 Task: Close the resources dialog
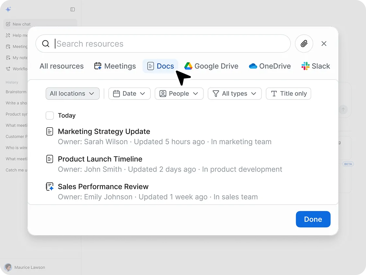[x=324, y=44]
